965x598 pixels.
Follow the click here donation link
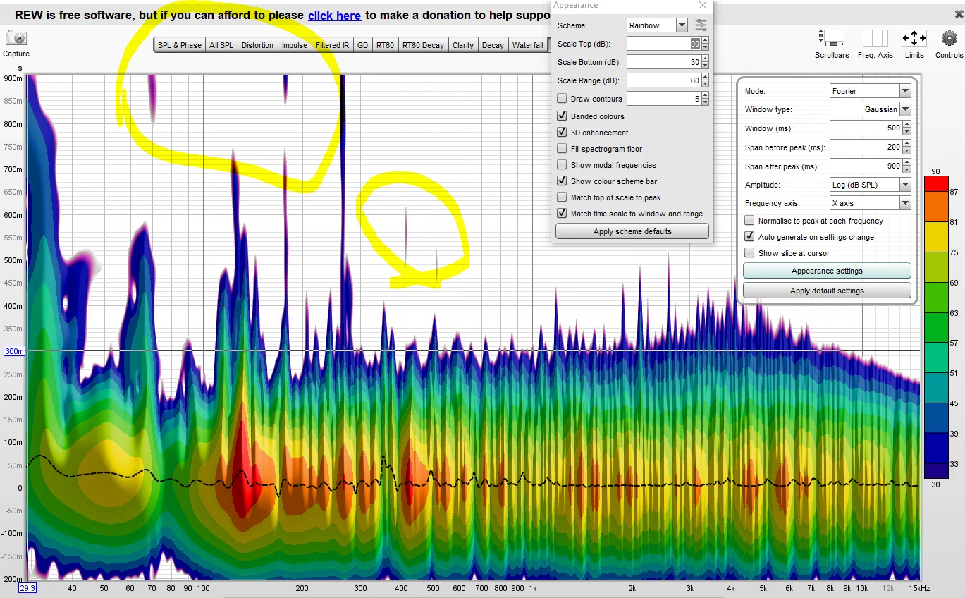pyautogui.click(x=334, y=16)
